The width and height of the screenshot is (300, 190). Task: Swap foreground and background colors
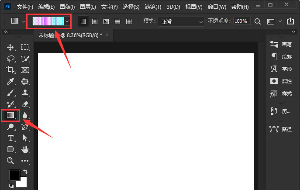click(x=25, y=172)
